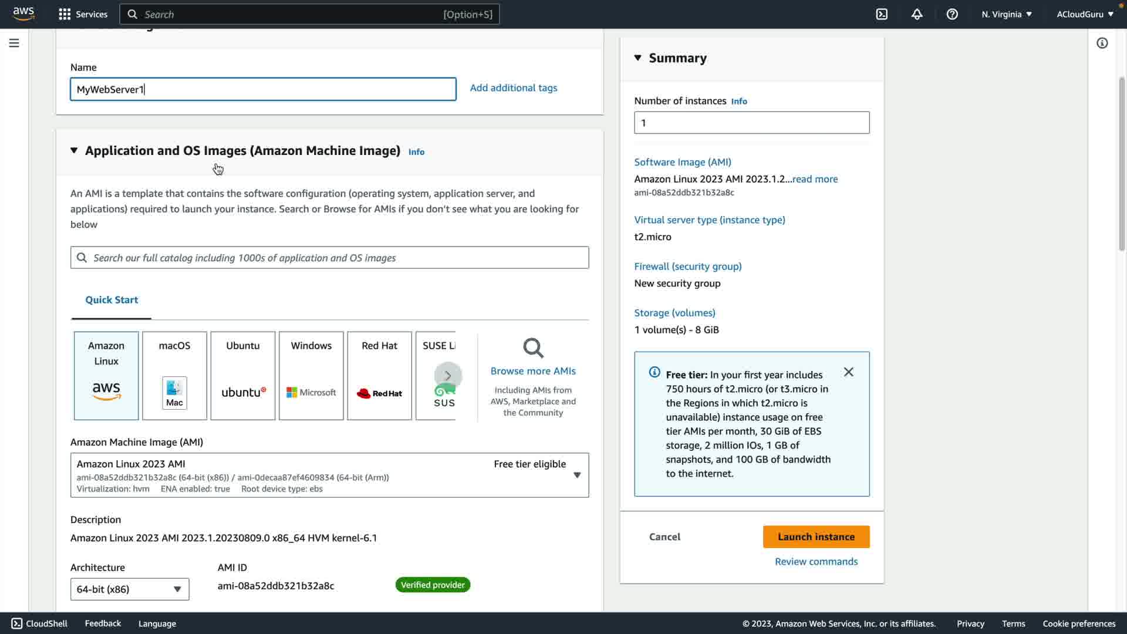1127x634 pixels.
Task: Switch to the Quick Start tab
Action: click(112, 300)
